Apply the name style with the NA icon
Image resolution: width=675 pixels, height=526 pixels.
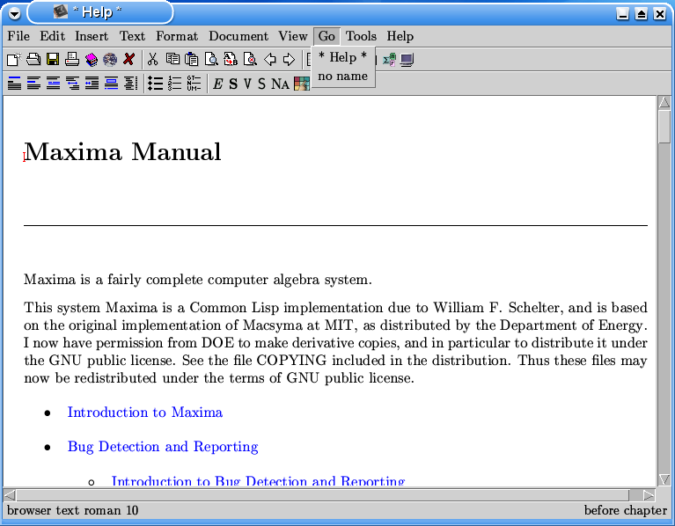pos(280,84)
